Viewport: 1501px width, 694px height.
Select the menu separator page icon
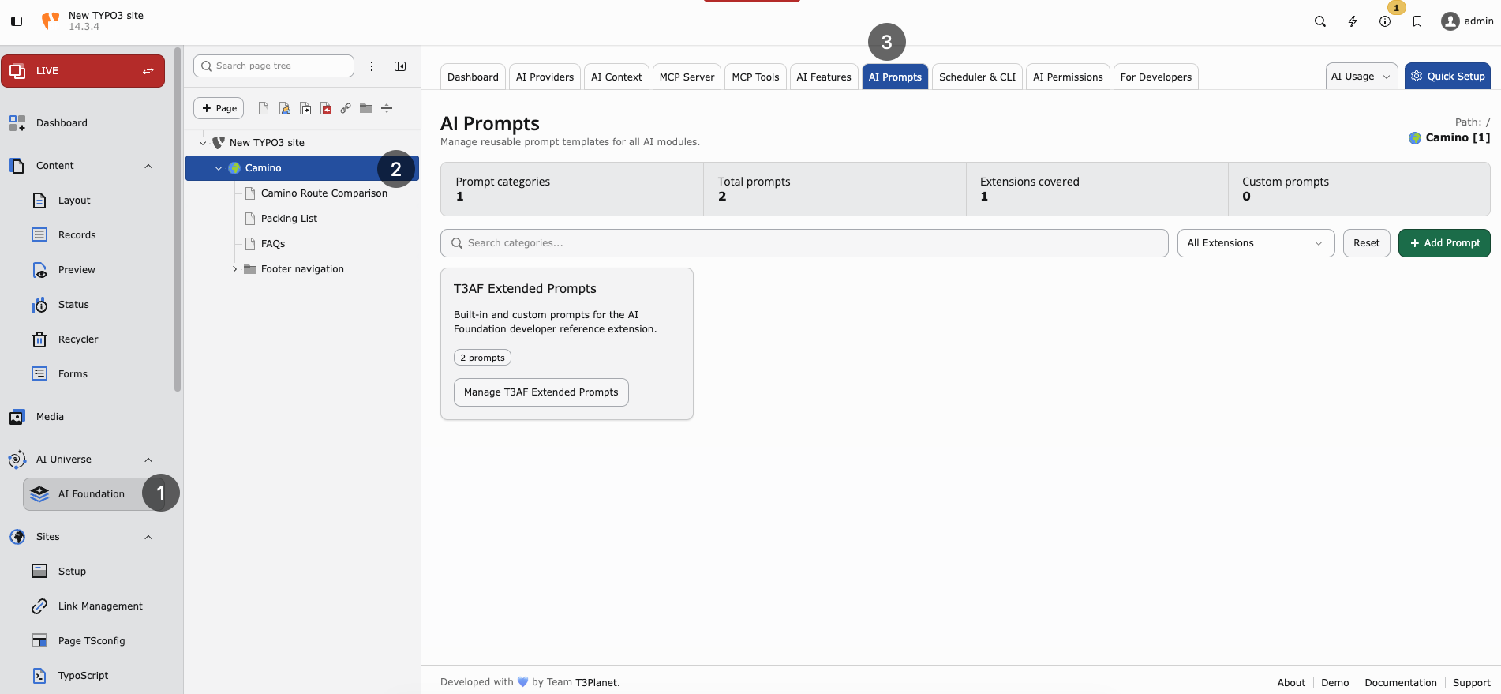[387, 108]
